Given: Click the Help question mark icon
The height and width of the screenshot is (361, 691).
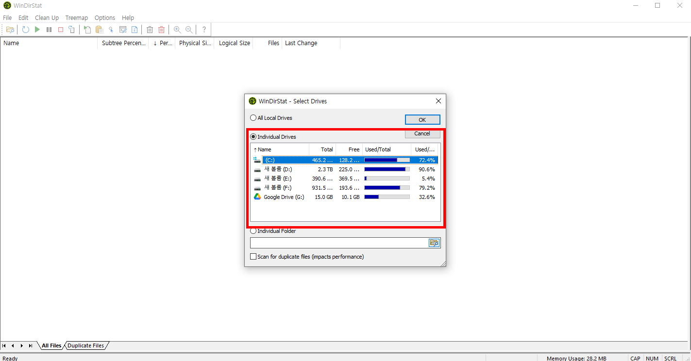Looking at the screenshot, I should pyautogui.click(x=204, y=30).
